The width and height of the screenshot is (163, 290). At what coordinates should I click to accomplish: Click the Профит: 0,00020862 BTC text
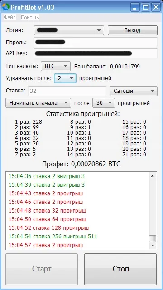coord(81,164)
